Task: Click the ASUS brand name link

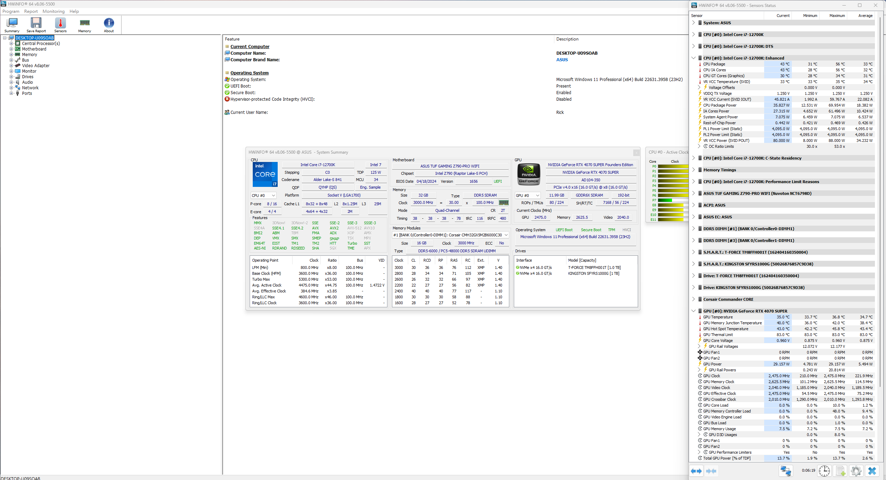Action: coord(562,60)
